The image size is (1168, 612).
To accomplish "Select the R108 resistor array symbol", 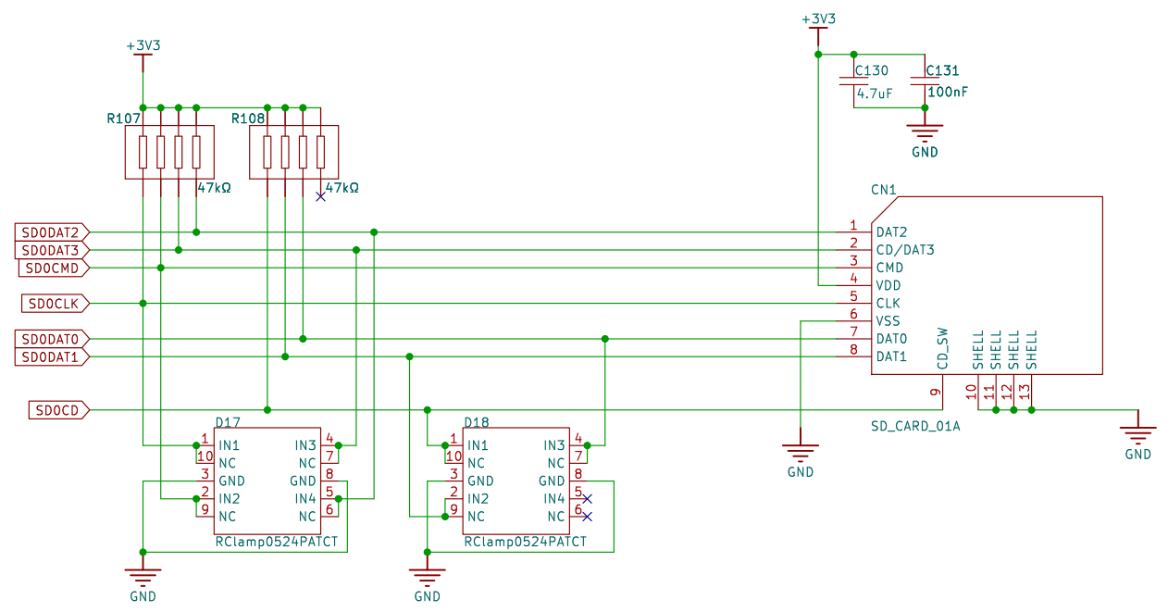I will (x=293, y=152).
